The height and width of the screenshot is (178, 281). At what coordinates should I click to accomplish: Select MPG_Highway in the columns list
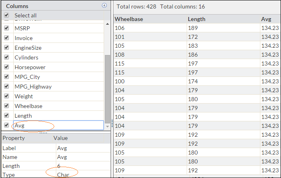33,87
